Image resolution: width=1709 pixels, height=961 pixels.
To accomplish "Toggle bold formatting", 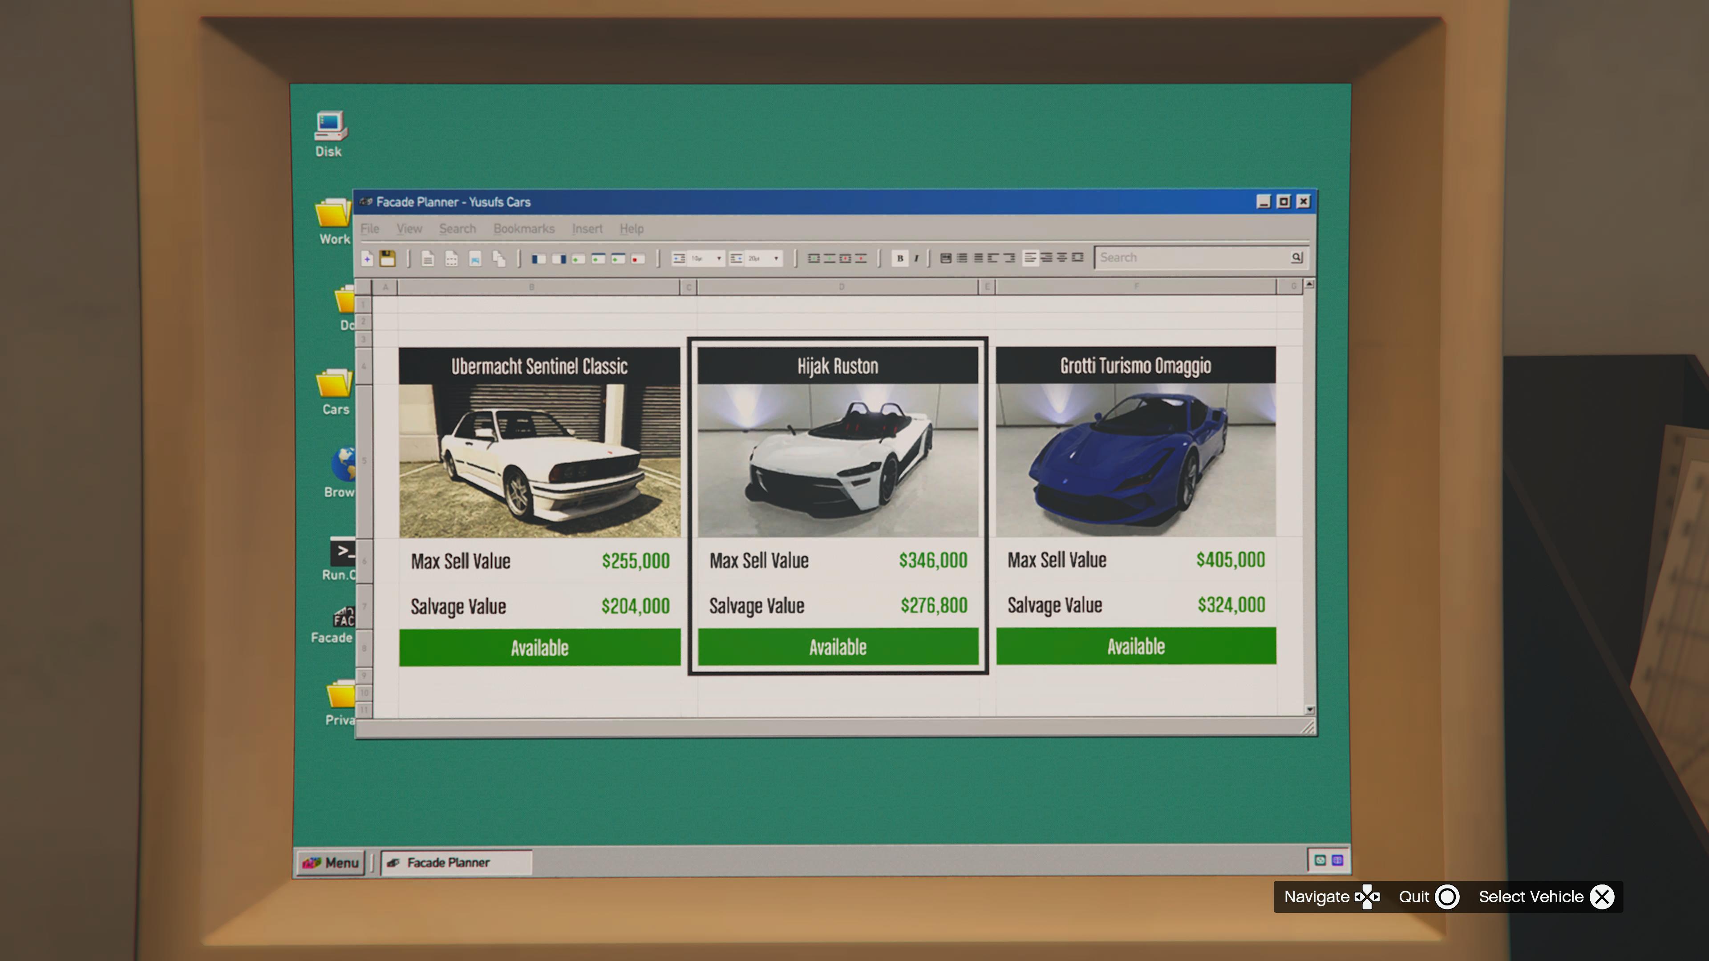I will point(899,258).
